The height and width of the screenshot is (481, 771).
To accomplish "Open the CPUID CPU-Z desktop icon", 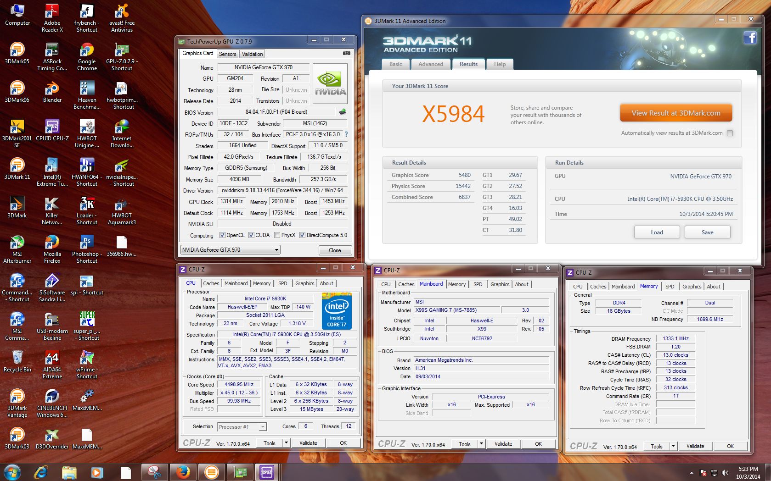I will (52, 130).
